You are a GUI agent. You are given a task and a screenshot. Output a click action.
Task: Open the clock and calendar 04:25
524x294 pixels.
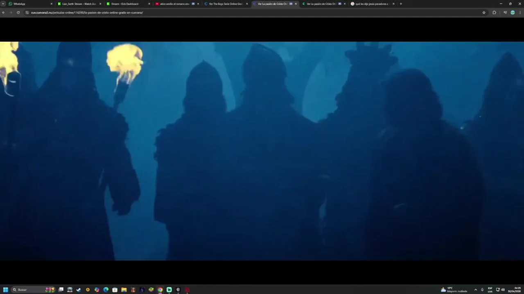tap(515, 290)
